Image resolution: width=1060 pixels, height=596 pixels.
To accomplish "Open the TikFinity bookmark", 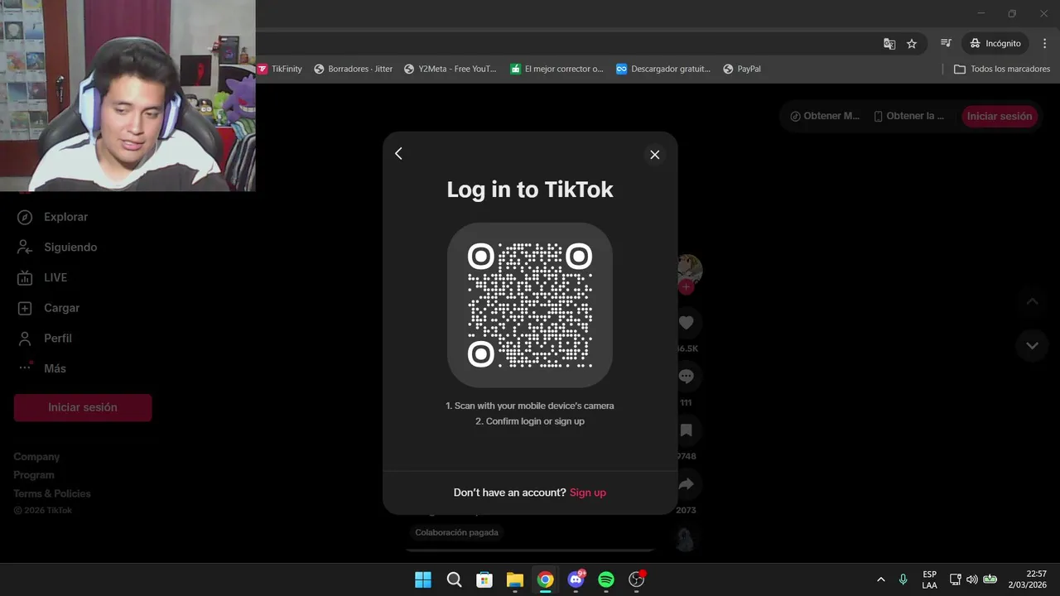I will tap(280, 69).
